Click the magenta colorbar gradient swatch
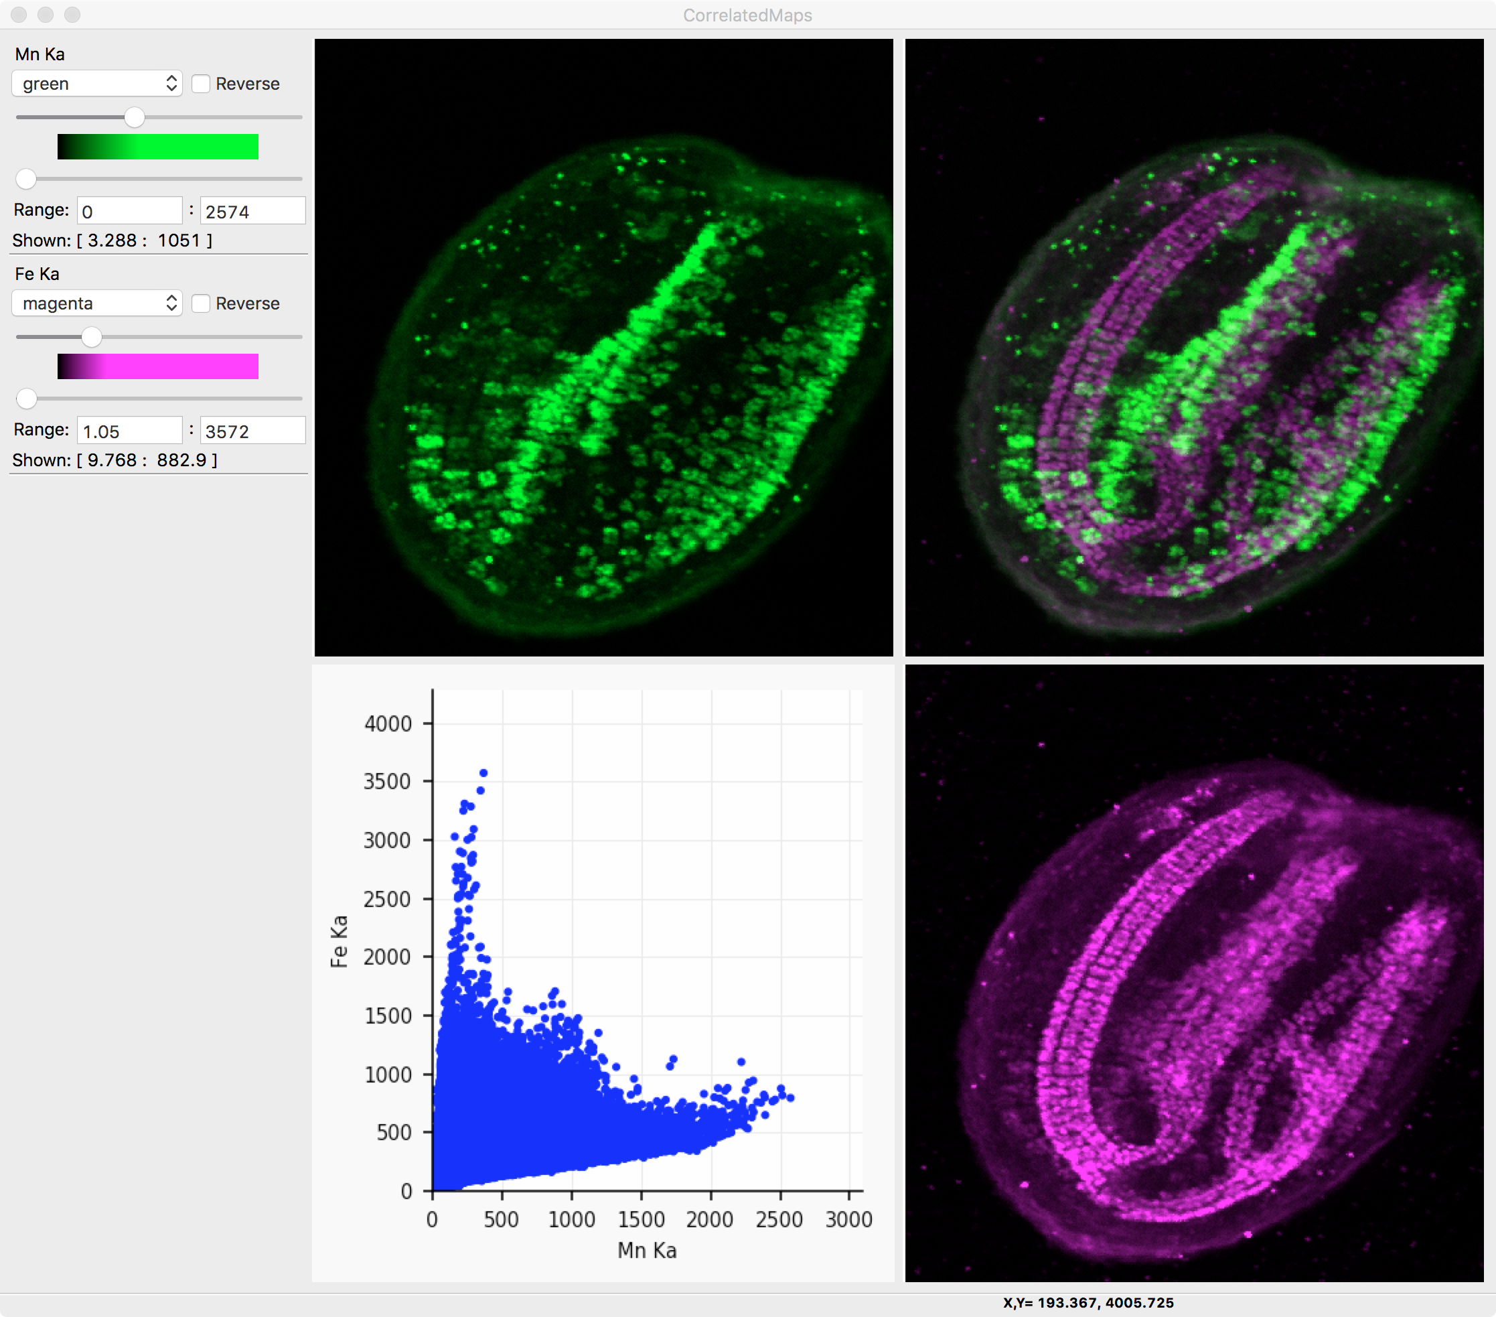The image size is (1496, 1317). 158,366
